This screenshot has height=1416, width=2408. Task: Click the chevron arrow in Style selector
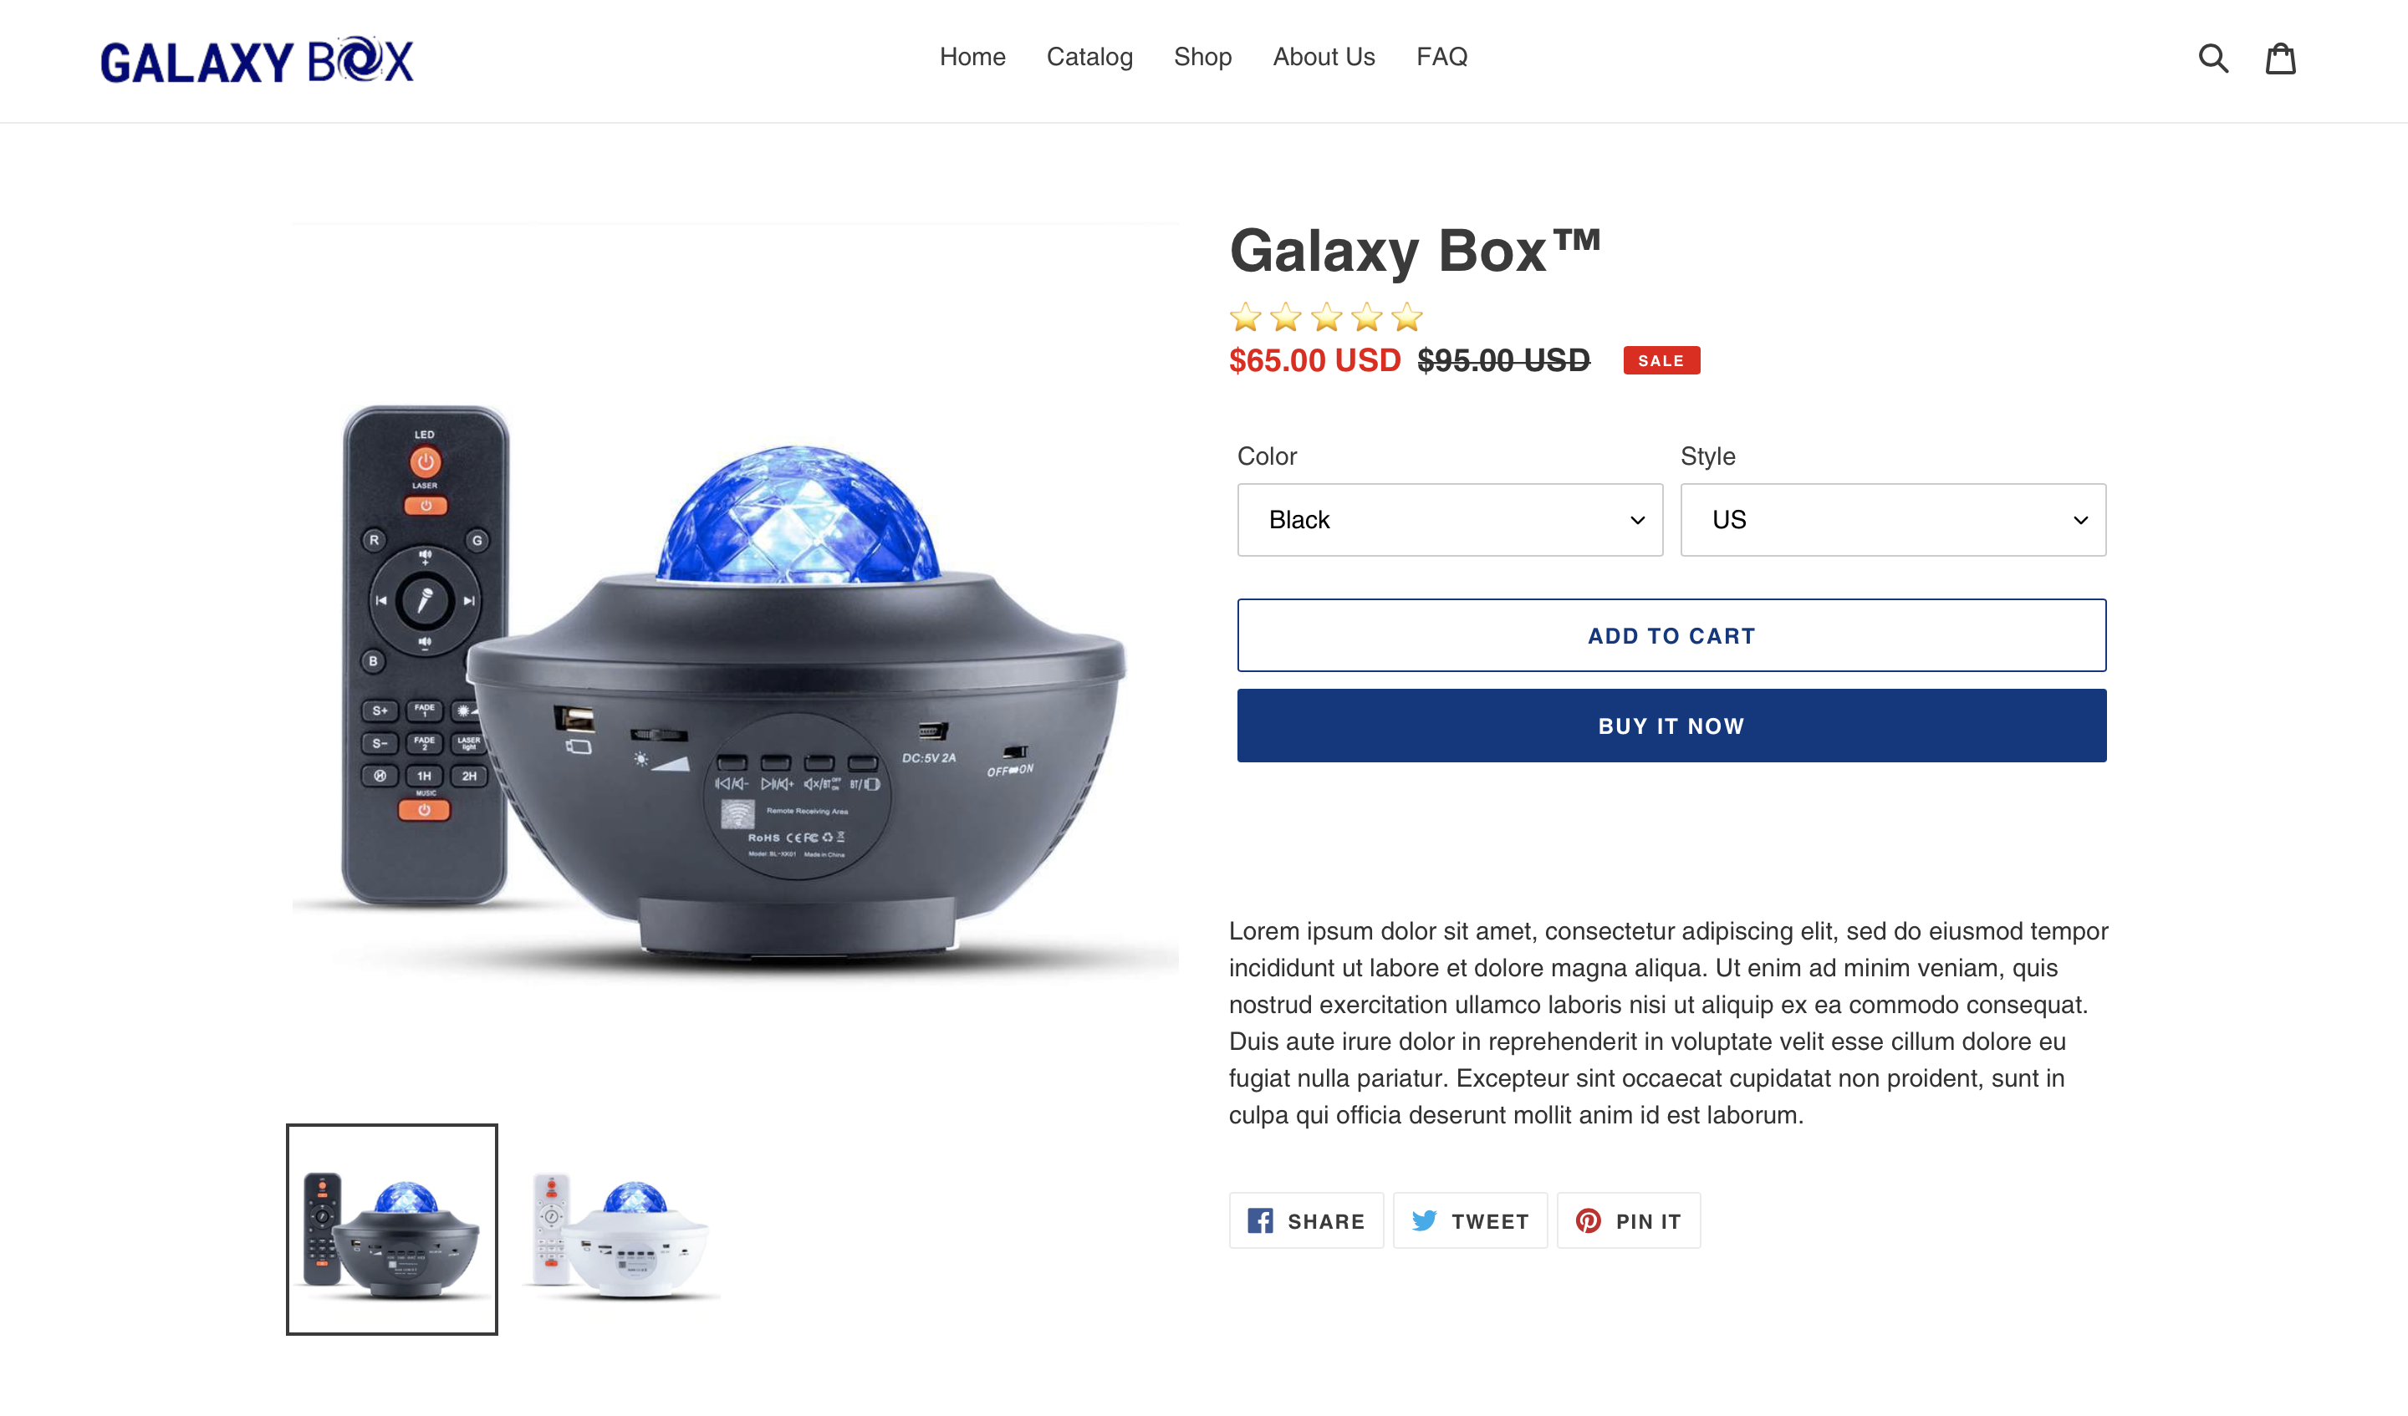[2080, 521]
